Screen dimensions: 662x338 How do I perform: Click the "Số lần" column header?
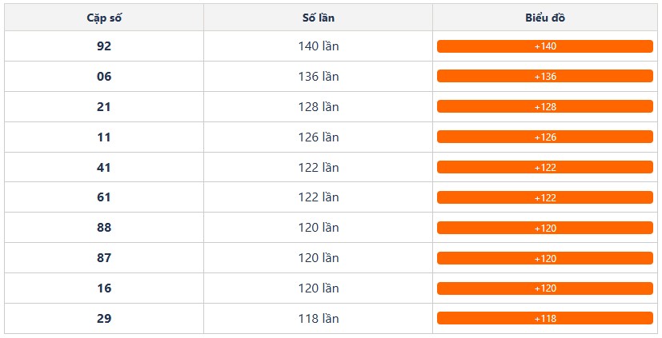pyautogui.click(x=318, y=18)
